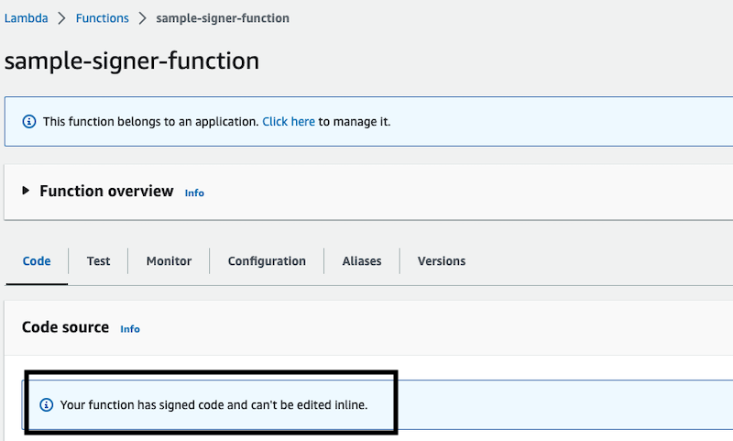Click the info icon in signed code notice

[x=47, y=404]
